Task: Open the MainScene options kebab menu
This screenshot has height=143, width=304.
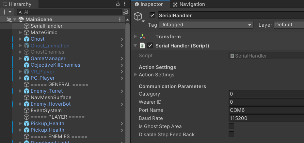Action: 120,19
